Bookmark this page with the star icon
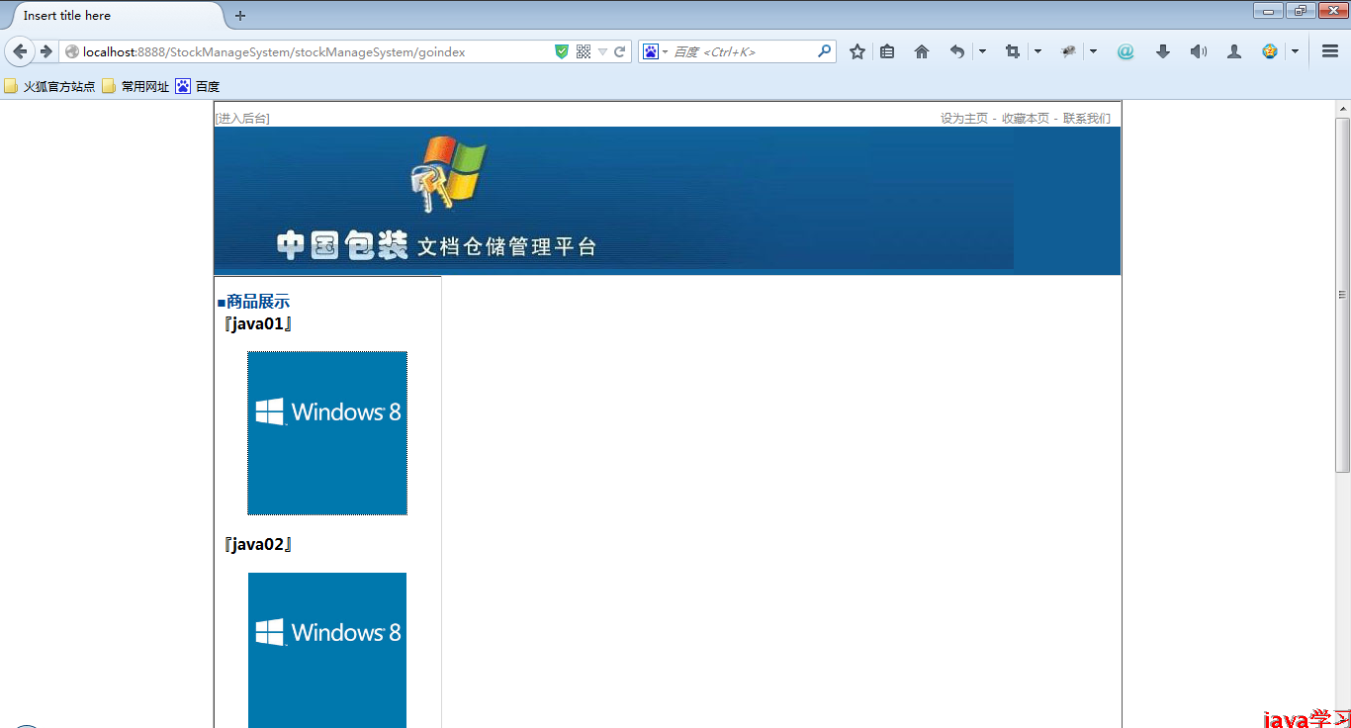The image size is (1351, 728). (857, 51)
